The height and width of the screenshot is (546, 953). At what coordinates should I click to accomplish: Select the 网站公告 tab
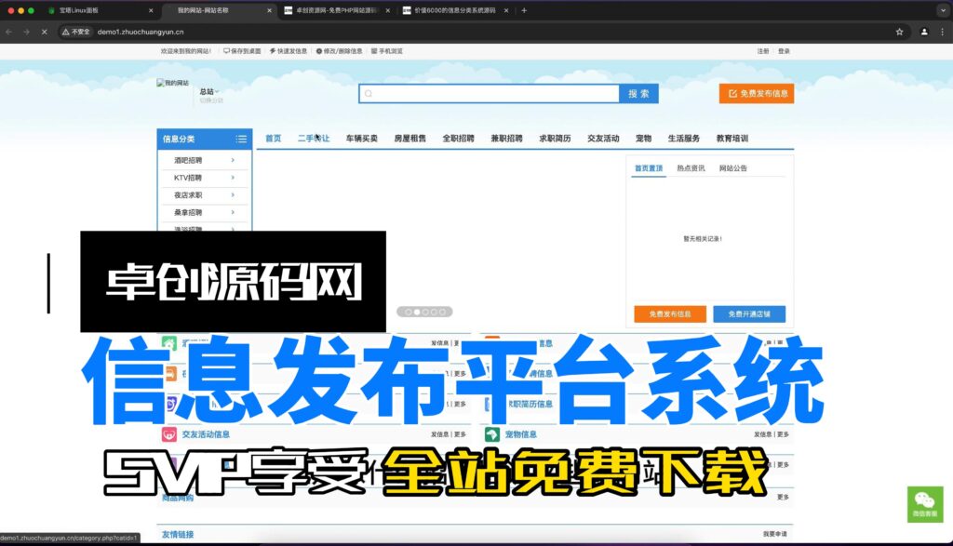[733, 168]
